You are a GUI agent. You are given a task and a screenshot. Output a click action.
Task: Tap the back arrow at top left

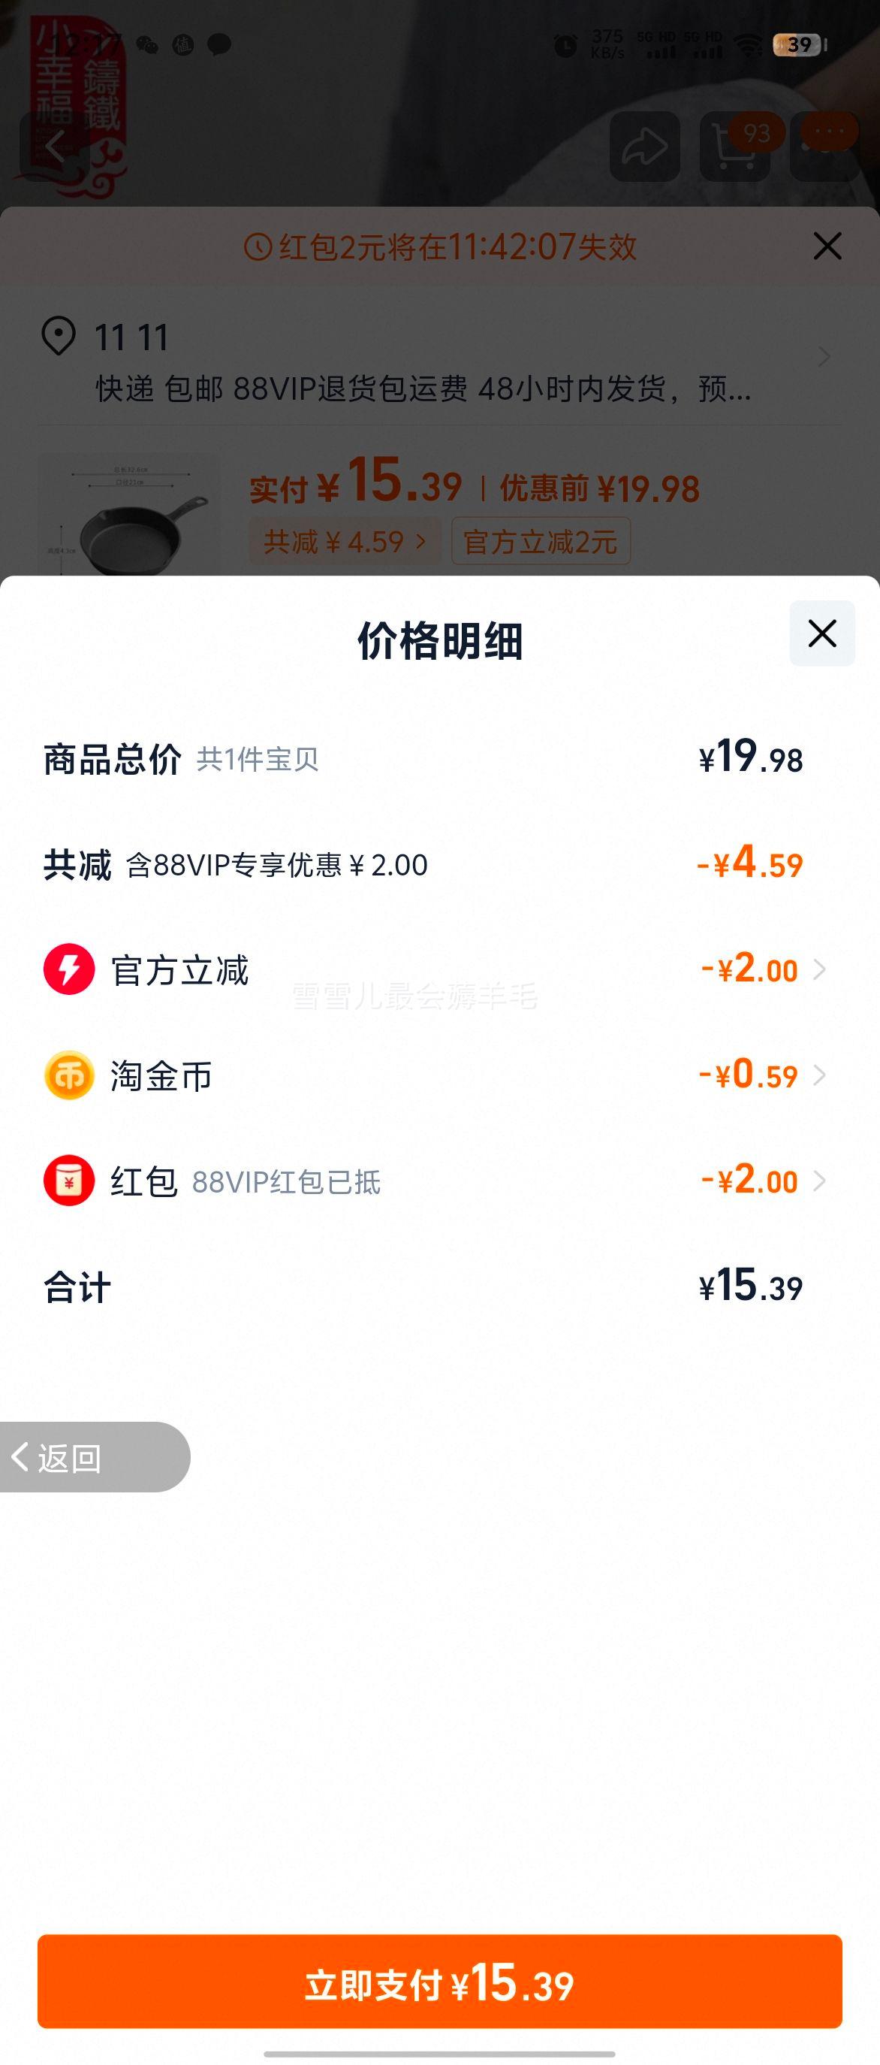pyautogui.click(x=55, y=147)
